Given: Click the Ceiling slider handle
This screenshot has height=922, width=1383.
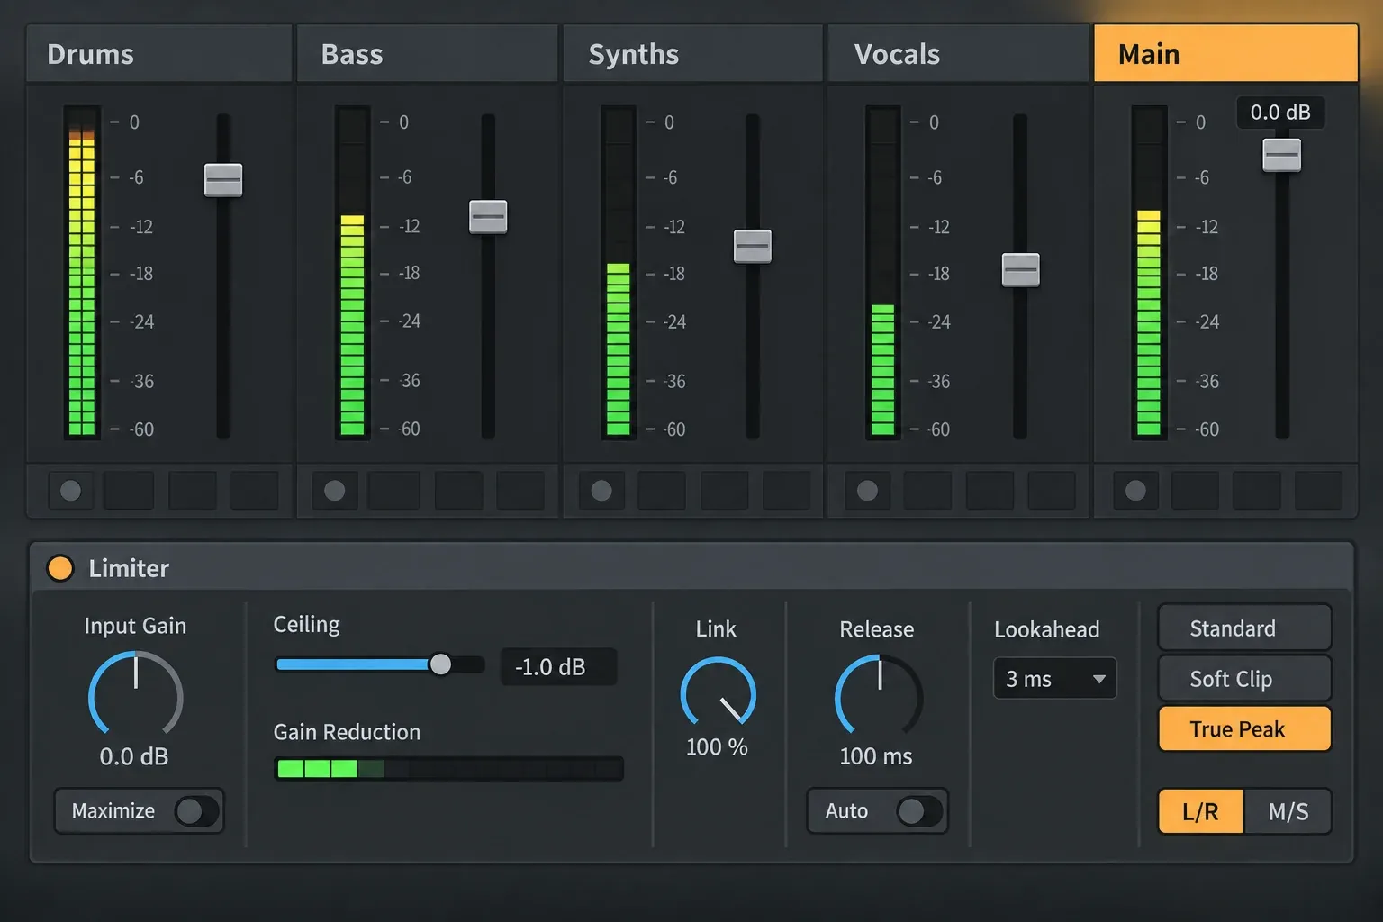Looking at the screenshot, I should tap(440, 664).
